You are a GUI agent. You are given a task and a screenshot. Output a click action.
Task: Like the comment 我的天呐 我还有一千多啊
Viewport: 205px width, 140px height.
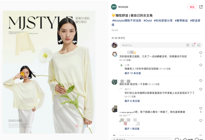click(x=201, y=80)
